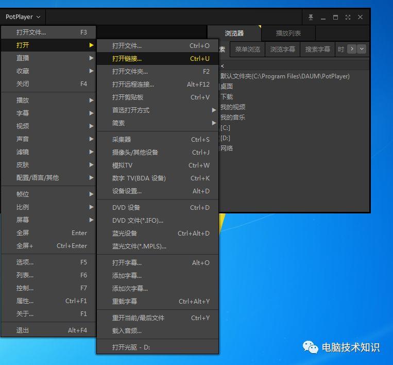Expand the 打开 submenu item

coord(48,45)
